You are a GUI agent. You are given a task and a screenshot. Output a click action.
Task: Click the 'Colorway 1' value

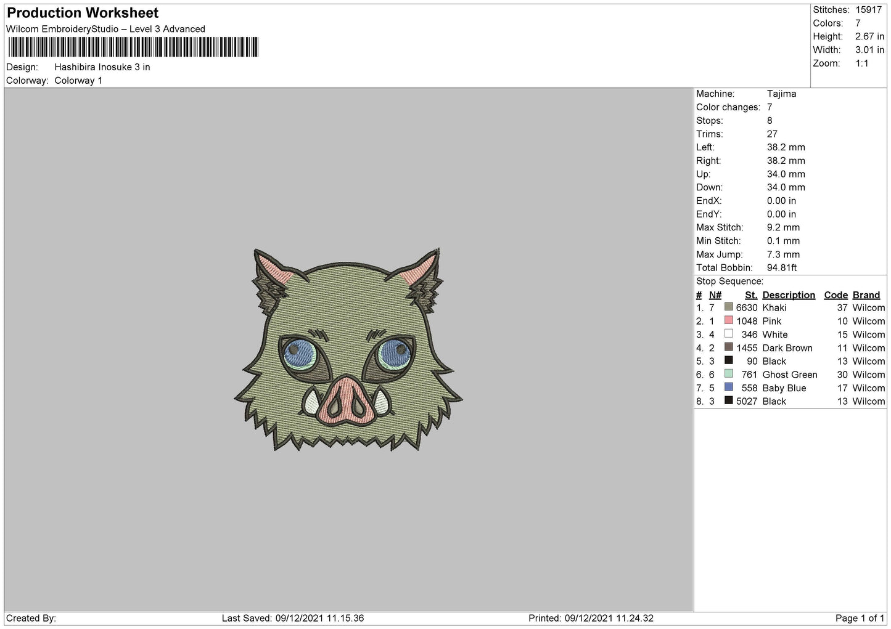click(78, 81)
